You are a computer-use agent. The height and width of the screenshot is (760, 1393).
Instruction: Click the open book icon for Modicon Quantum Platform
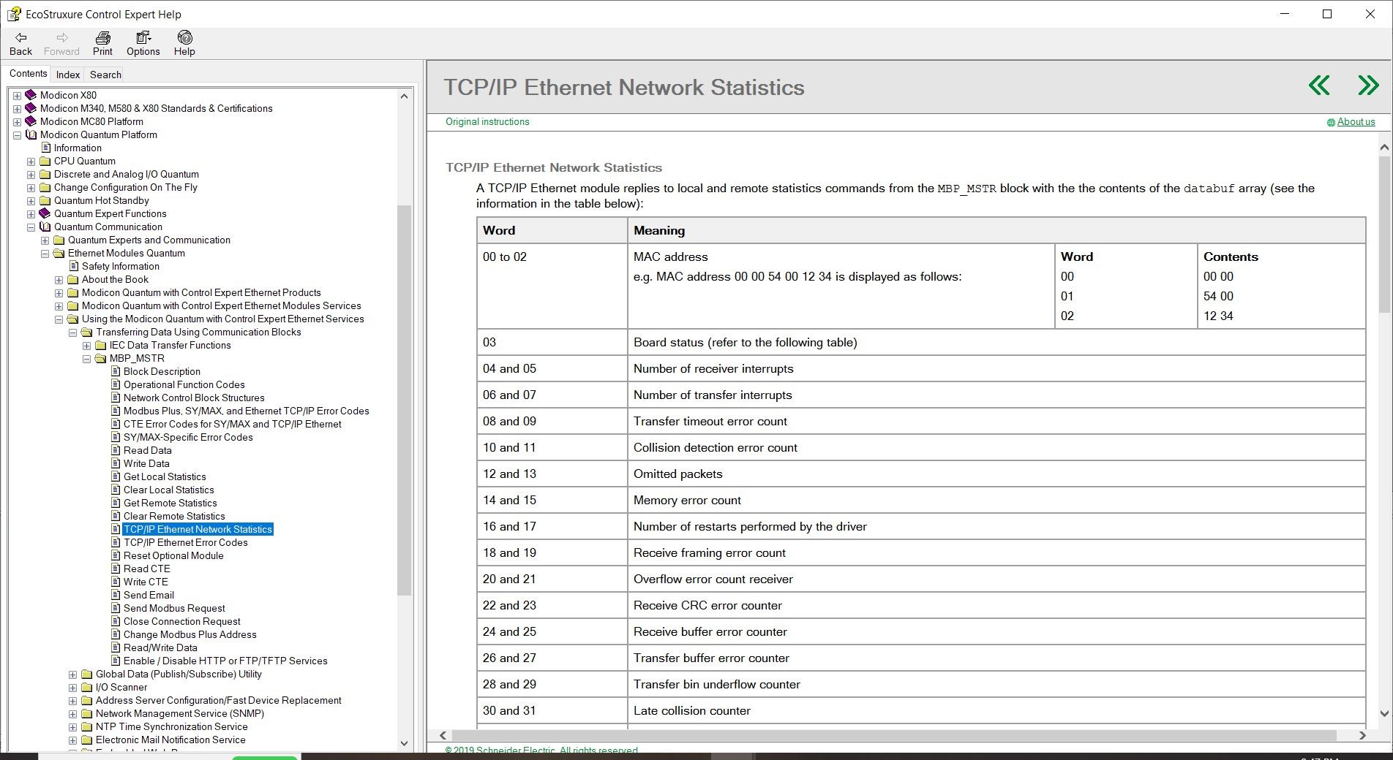[x=31, y=134]
